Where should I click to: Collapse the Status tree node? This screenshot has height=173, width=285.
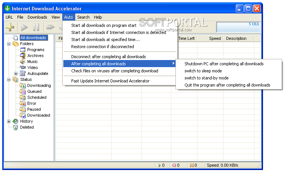pyautogui.click(x=9, y=79)
